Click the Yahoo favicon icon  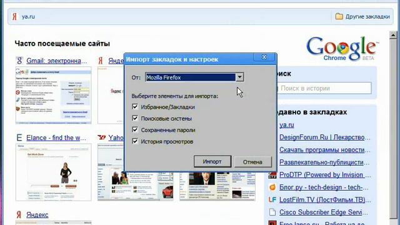[x=101, y=137]
